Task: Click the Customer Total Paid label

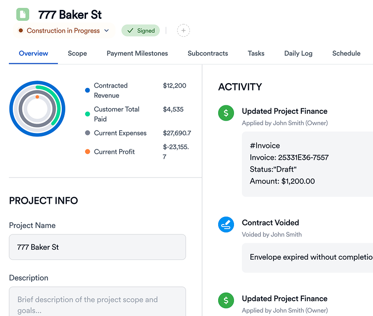Action: (x=117, y=114)
